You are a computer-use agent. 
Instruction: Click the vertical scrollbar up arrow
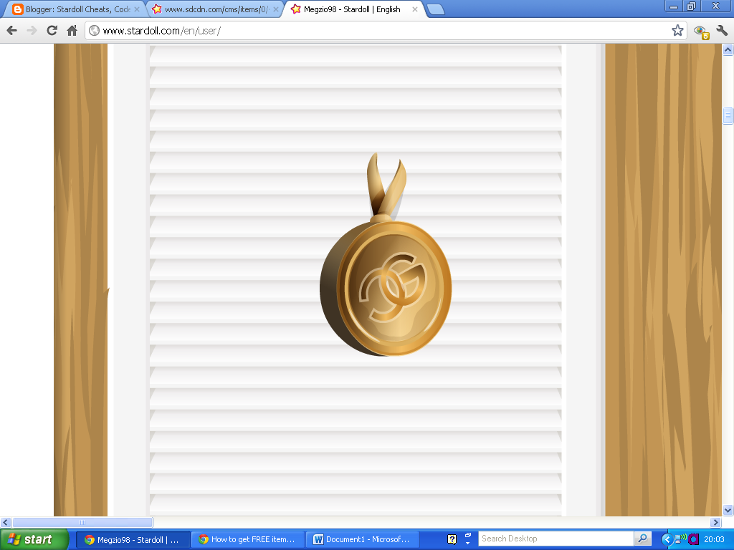pos(728,49)
